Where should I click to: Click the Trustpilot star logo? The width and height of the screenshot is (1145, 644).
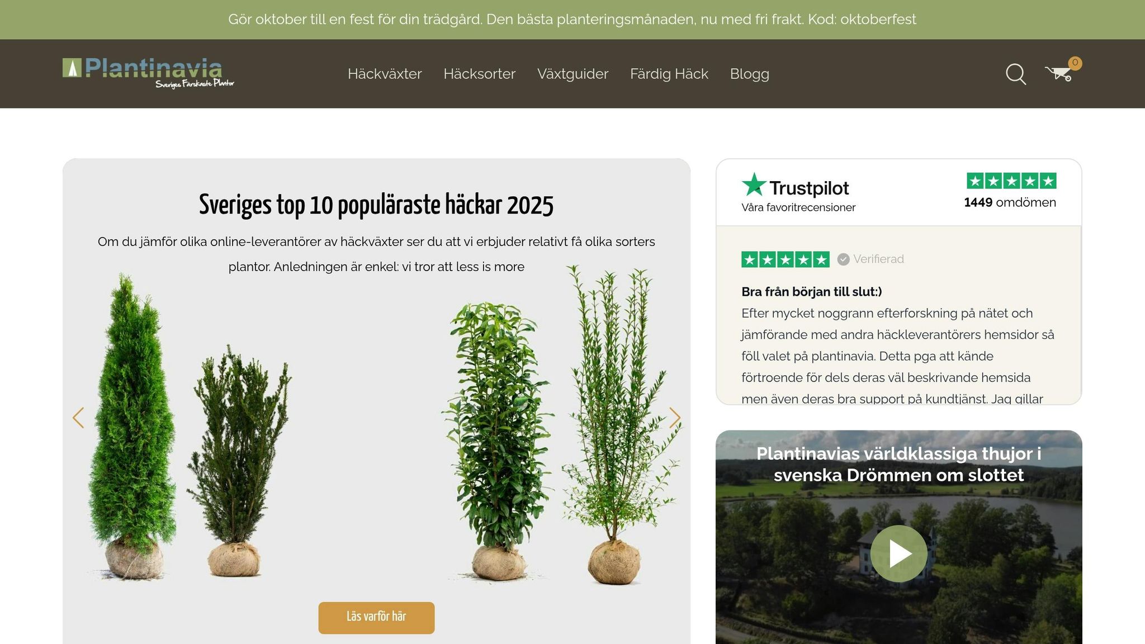[753, 185]
